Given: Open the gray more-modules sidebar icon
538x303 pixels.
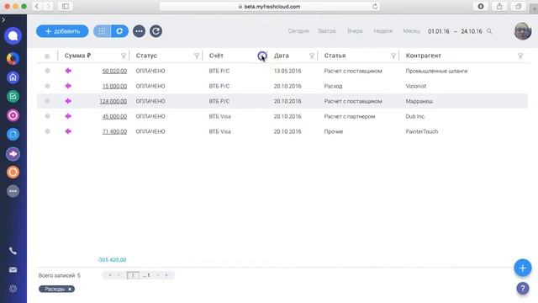Looking at the screenshot, I should pos(13,191).
